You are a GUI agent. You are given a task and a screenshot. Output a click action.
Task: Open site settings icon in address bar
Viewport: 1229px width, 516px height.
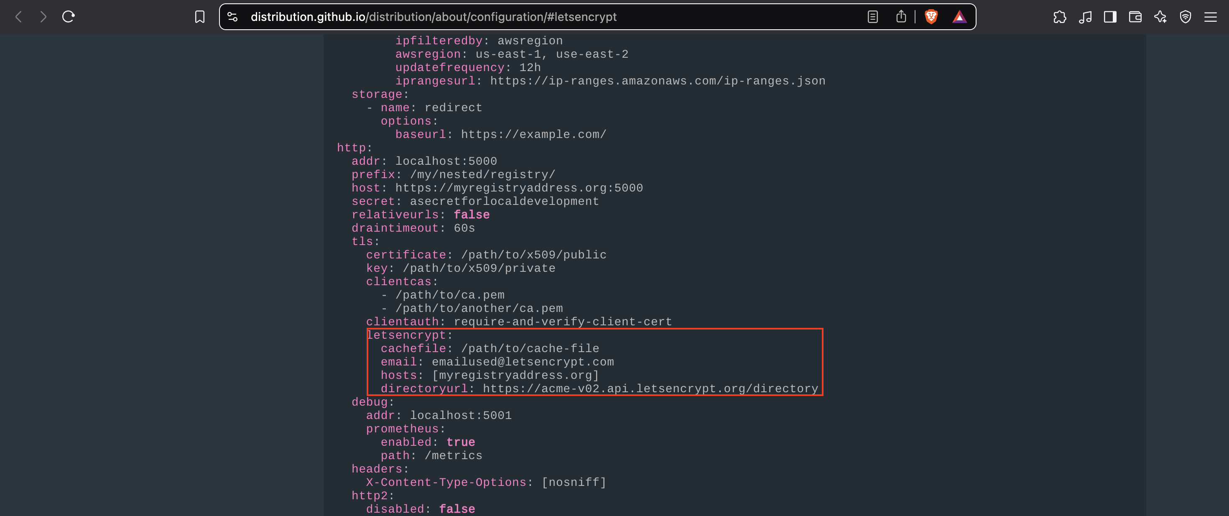pyautogui.click(x=232, y=17)
